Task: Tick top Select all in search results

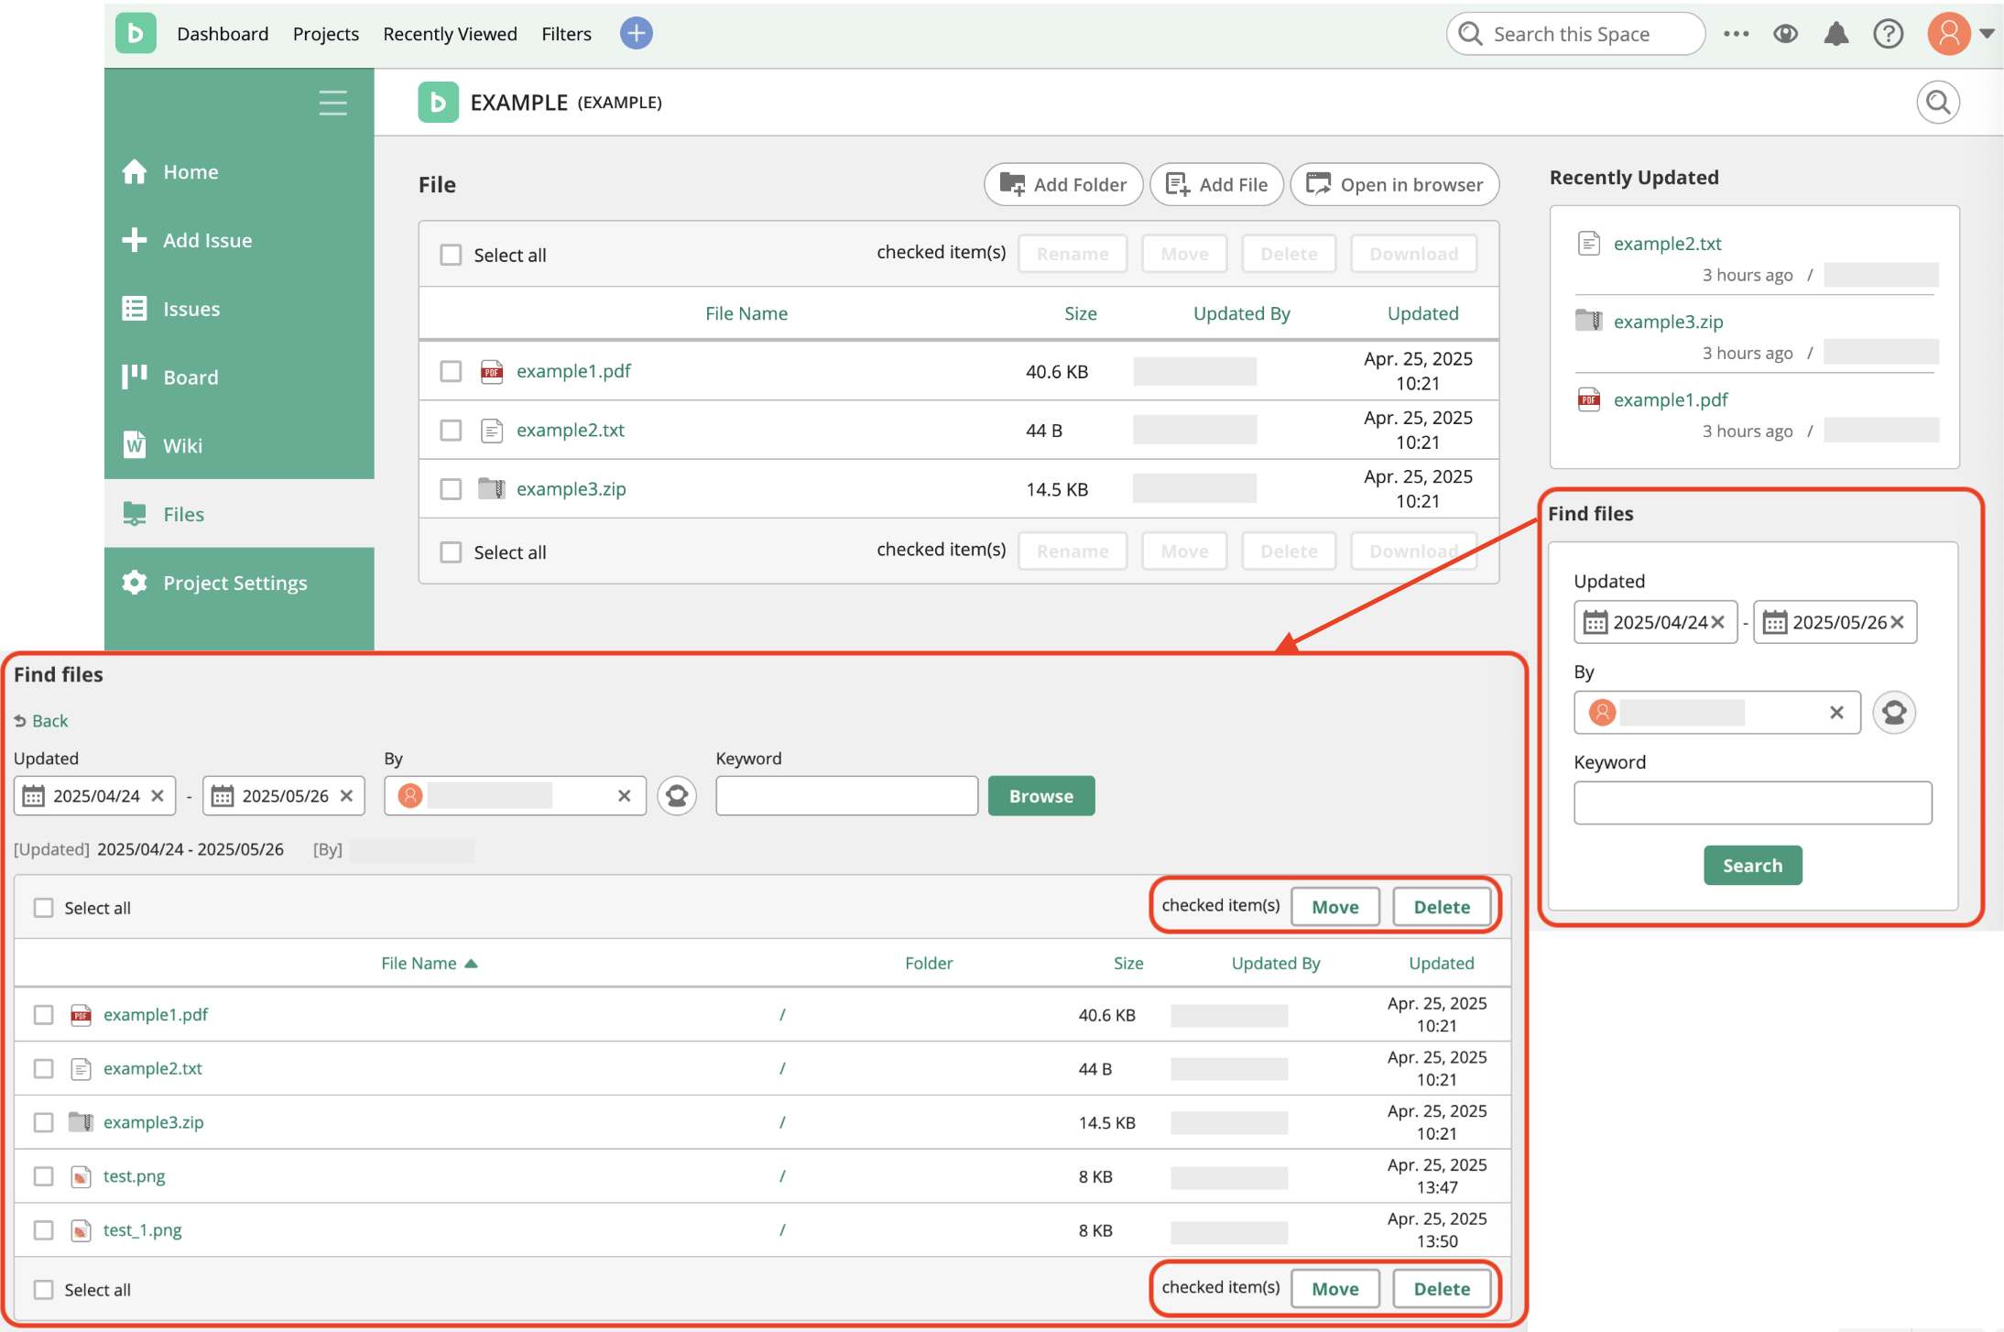Action: pos(43,907)
